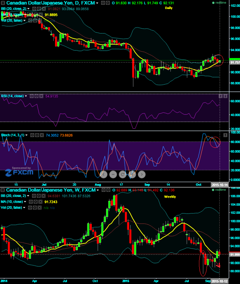Move RSI pane down with arrow icon
Viewport: 240px width, 284px height.
click(x=225, y=96)
